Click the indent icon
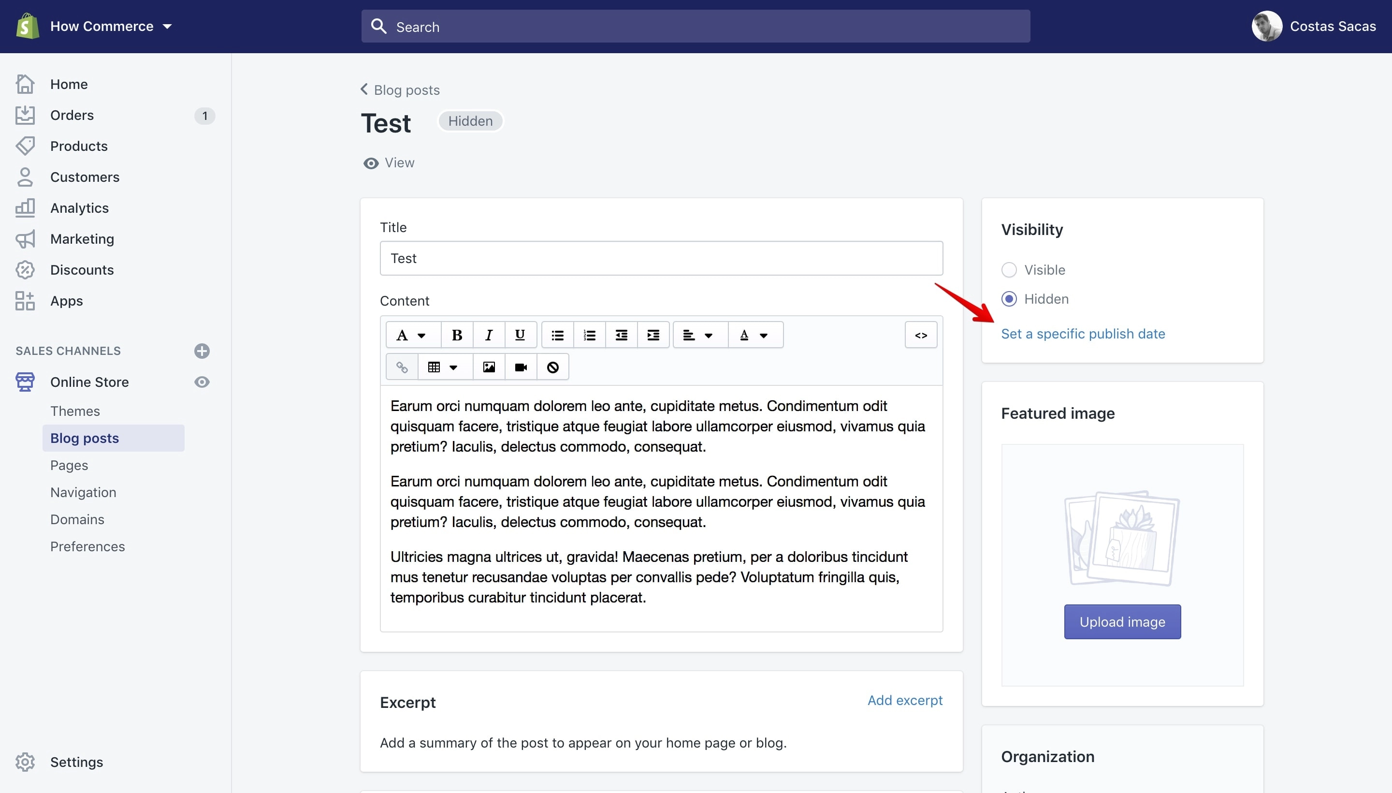This screenshot has width=1392, height=793. pyautogui.click(x=653, y=335)
